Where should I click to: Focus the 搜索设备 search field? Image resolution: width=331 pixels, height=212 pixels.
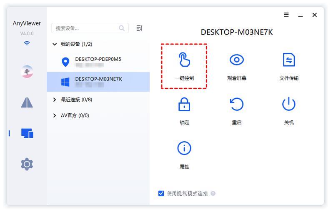(x=90, y=28)
